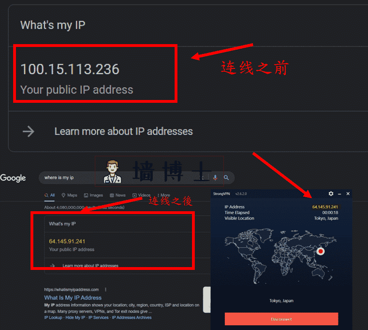Open three-dot menu beside whatismyipaddress.com
Viewport: 368px width, 330px height.
(x=106, y=290)
